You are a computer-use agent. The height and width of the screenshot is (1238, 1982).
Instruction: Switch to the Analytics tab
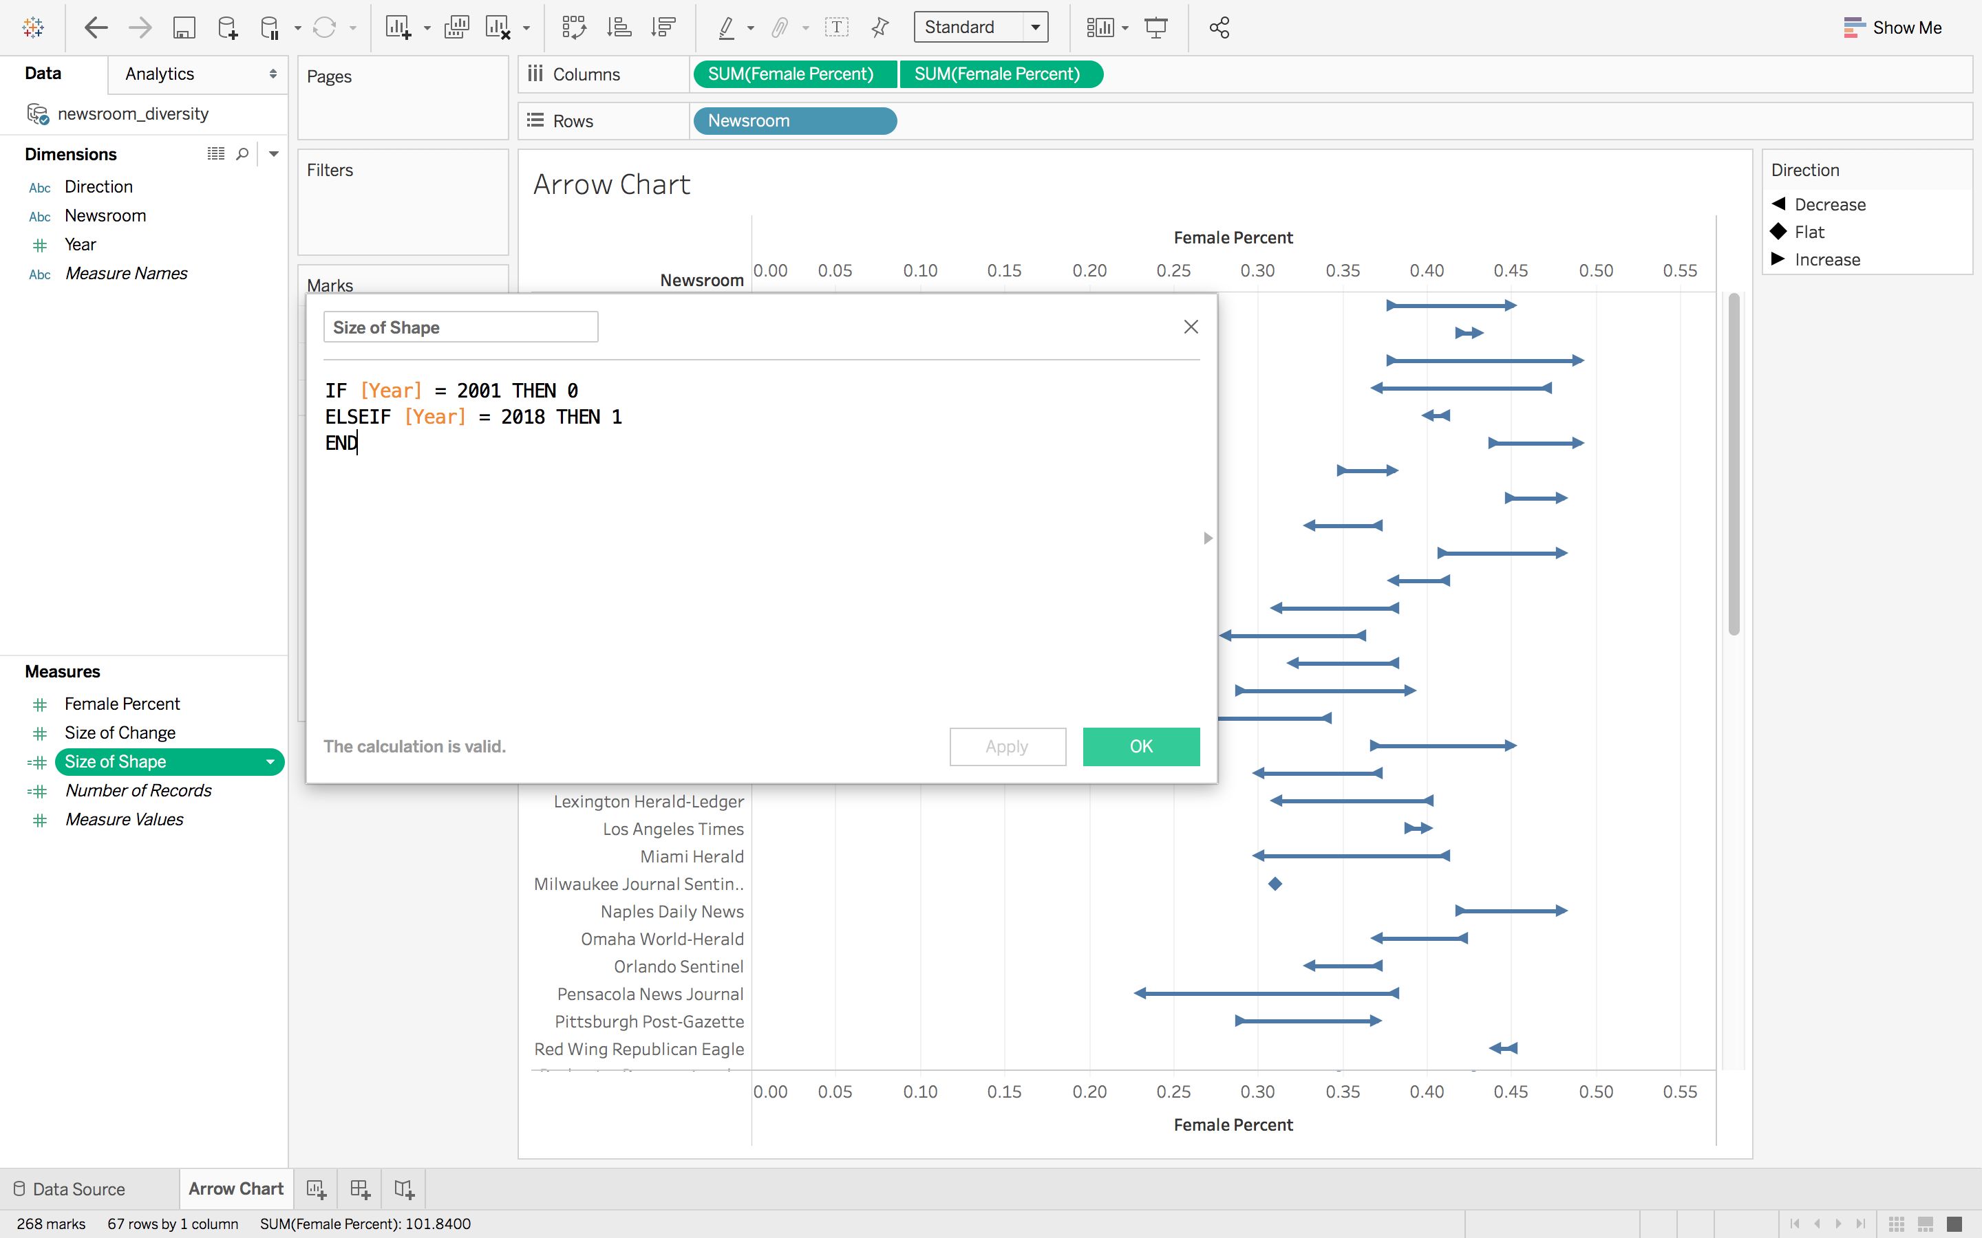(158, 74)
